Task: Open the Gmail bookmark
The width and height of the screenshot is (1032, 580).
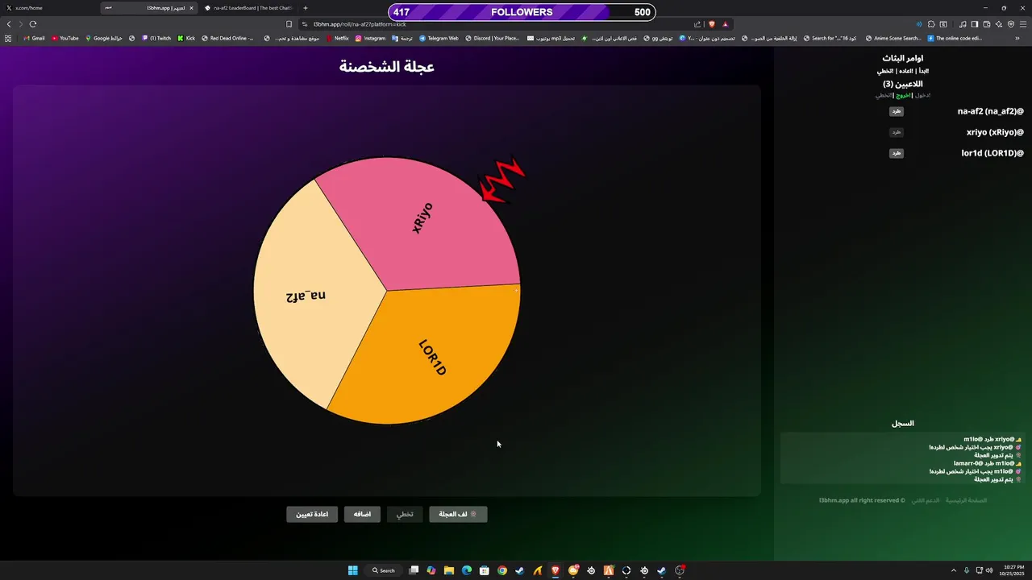Action: pyautogui.click(x=34, y=38)
